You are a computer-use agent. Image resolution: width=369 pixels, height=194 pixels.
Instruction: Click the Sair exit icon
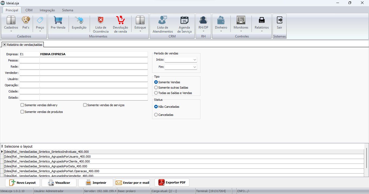(279, 20)
